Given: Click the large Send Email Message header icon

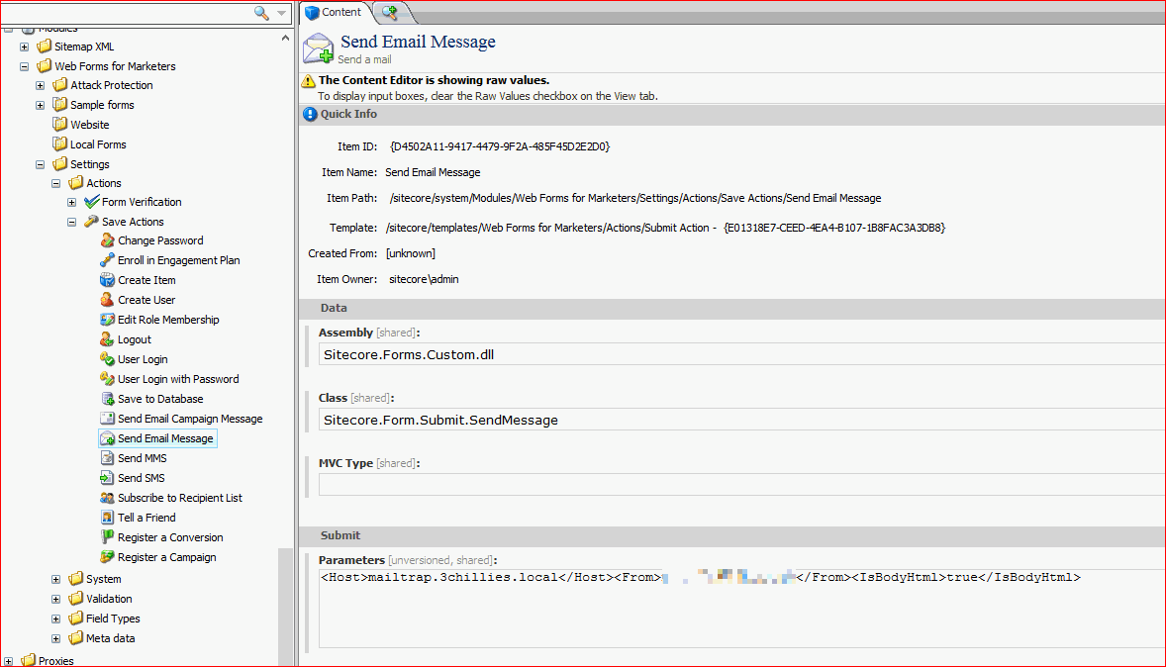Looking at the screenshot, I should tap(319, 48).
